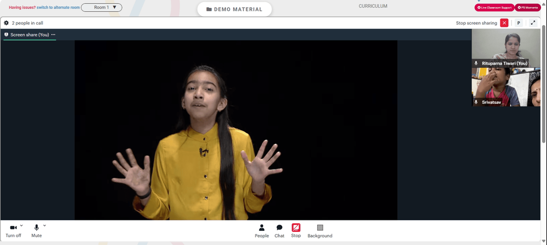Select Rituparna Tiwari's video thumbnail
This screenshot has height=245, width=547.
coord(506,48)
